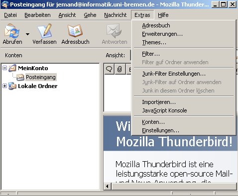This screenshot has width=238, height=196.
Task: Click the MeinKonto account envelope icon
Action: click(x=12, y=68)
